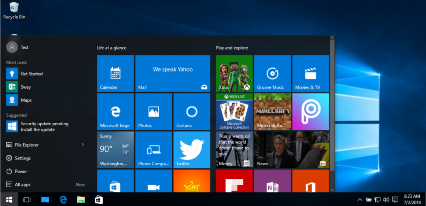Open the video camera tile
426x206 pixels.
click(x=154, y=181)
